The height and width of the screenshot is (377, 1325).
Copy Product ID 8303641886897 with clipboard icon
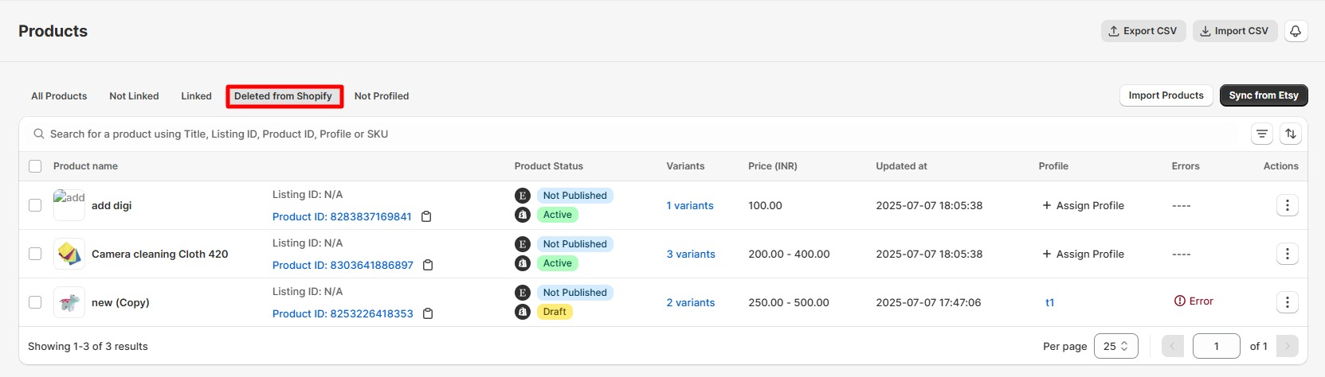428,265
